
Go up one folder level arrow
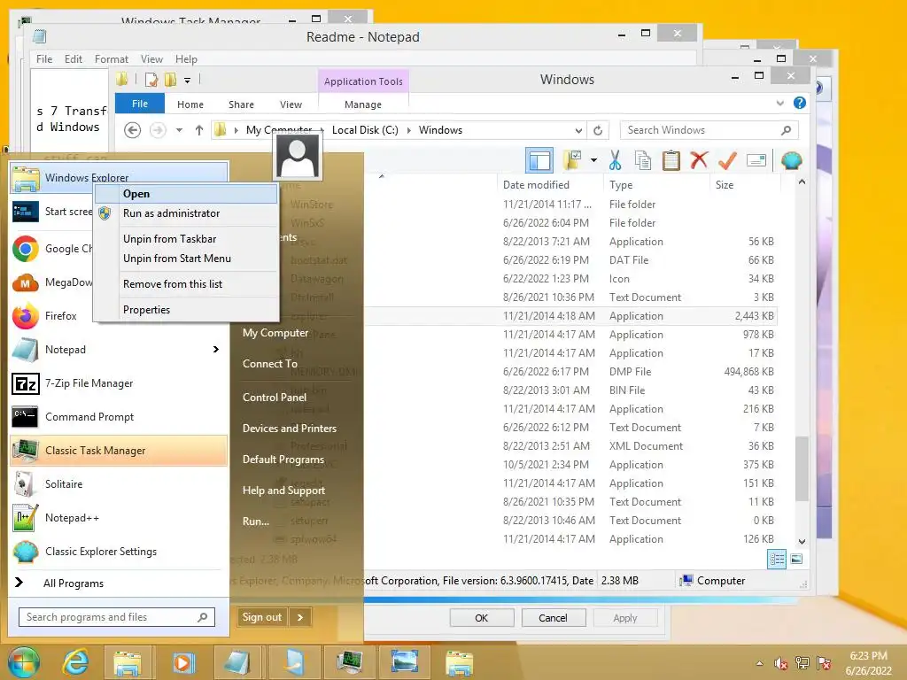[x=199, y=130]
